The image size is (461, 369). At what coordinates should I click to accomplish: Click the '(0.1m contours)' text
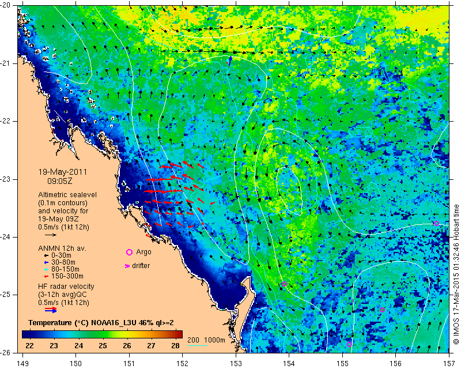point(63,203)
